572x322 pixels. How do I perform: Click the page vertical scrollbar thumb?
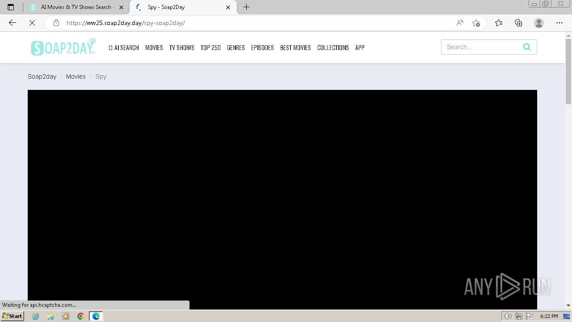pyautogui.click(x=568, y=72)
